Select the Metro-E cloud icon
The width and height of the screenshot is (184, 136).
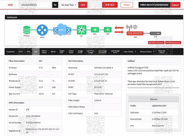pyautogui.click(x=62, y=30)
